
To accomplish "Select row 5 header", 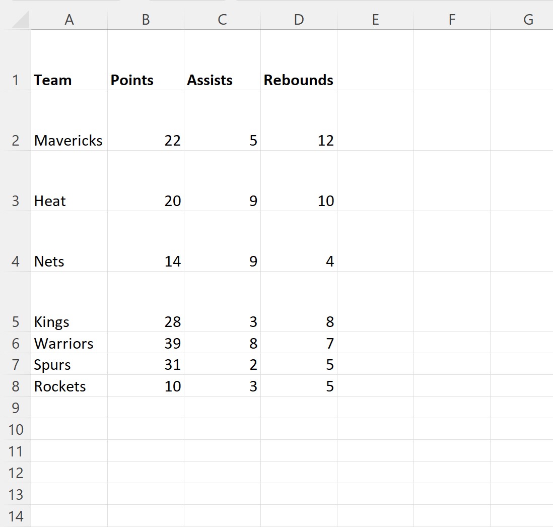I will coord(16,302).
